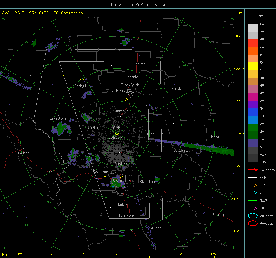Select the yellow 54–51 dBZ swatch
This screenshot has width=276, height=258.
253,66
